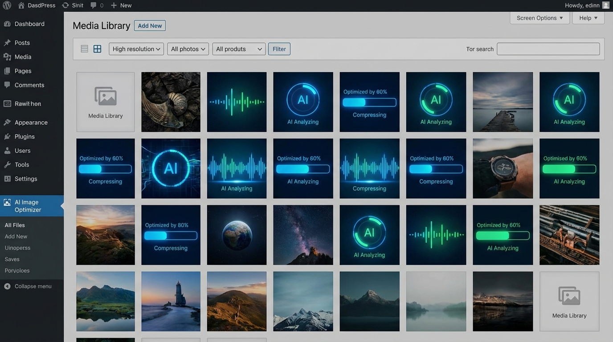613x342 pixels.
Task: Click the WordPress logo in the admin bar
Action: 7,5
